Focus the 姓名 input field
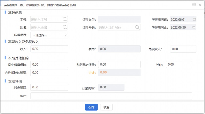Screen dimensions: 205x114 [x=46, y=27]
